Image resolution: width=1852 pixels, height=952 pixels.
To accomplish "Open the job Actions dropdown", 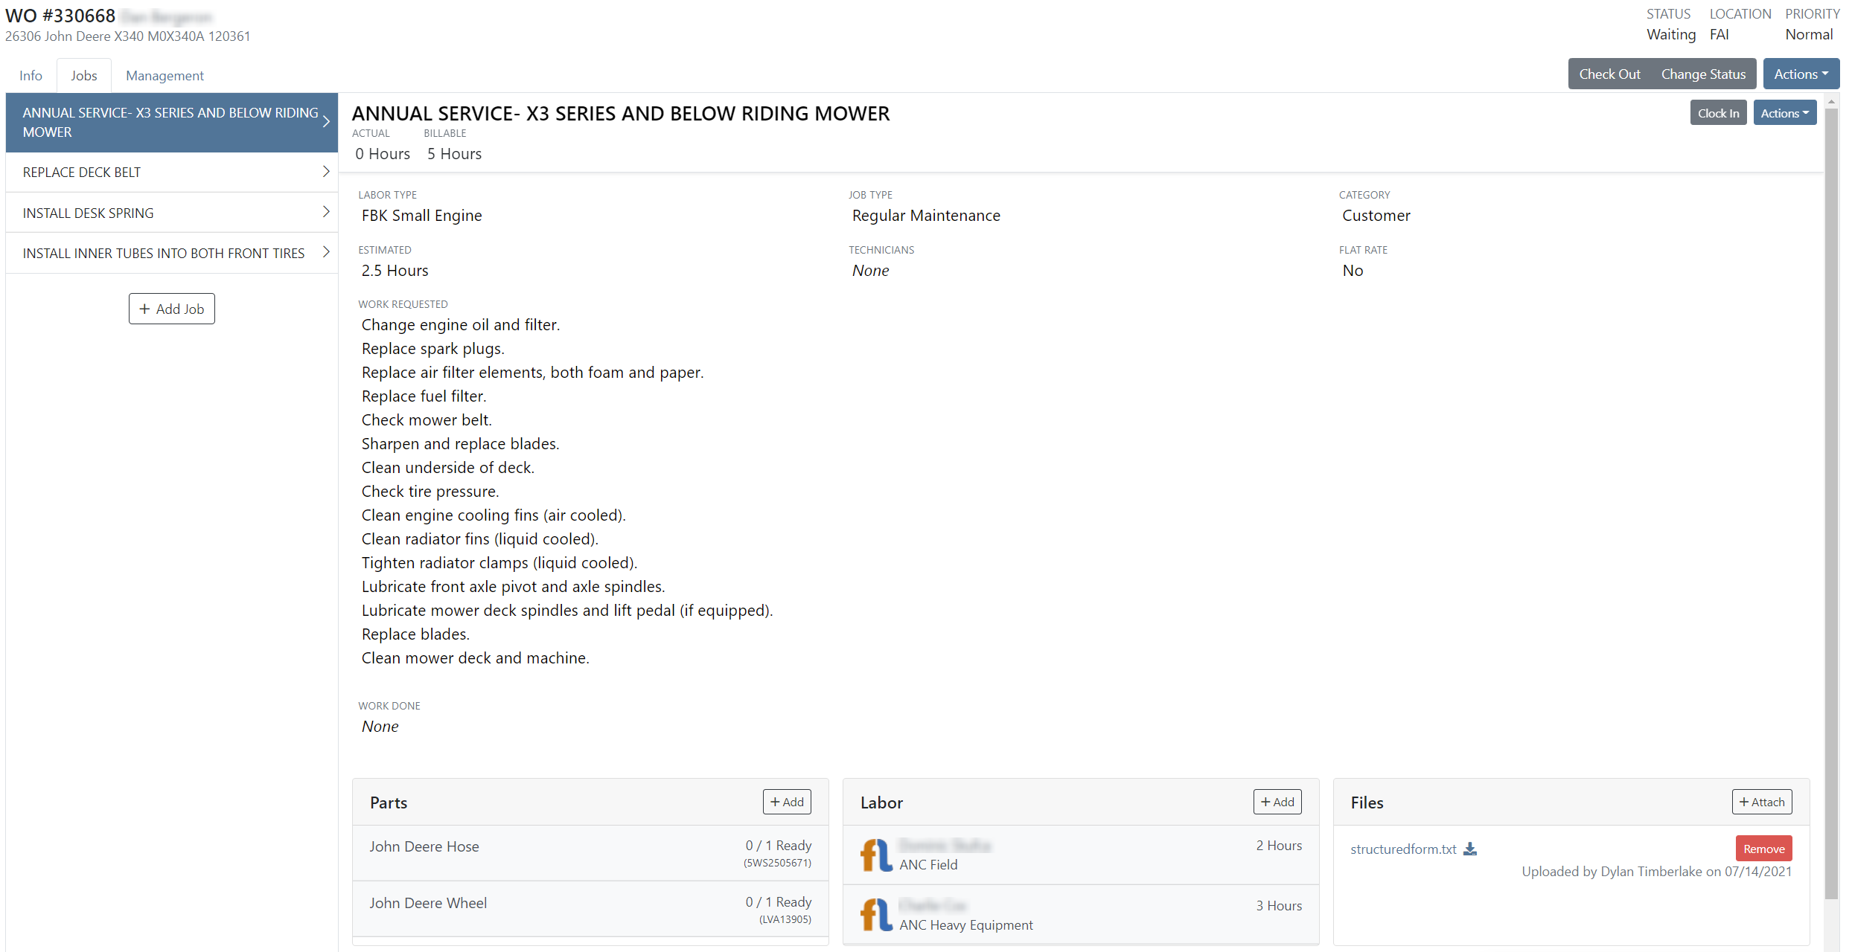I will [1784, 113].
